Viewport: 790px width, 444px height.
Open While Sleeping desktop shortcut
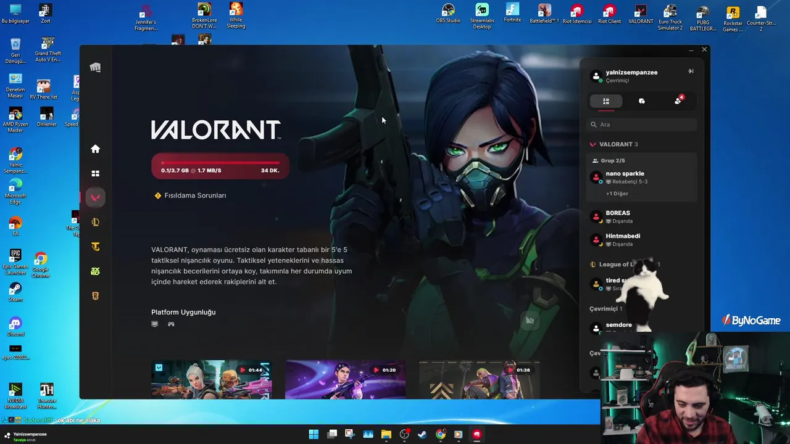pos(236,15)
